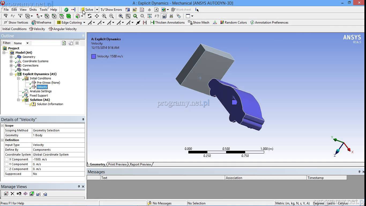
Task: Toggle Show Vertices in toolbar
Action: pos(16,23)
